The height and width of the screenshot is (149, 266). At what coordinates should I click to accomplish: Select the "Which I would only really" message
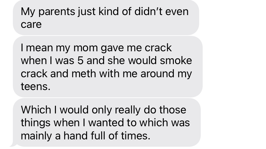107,122
